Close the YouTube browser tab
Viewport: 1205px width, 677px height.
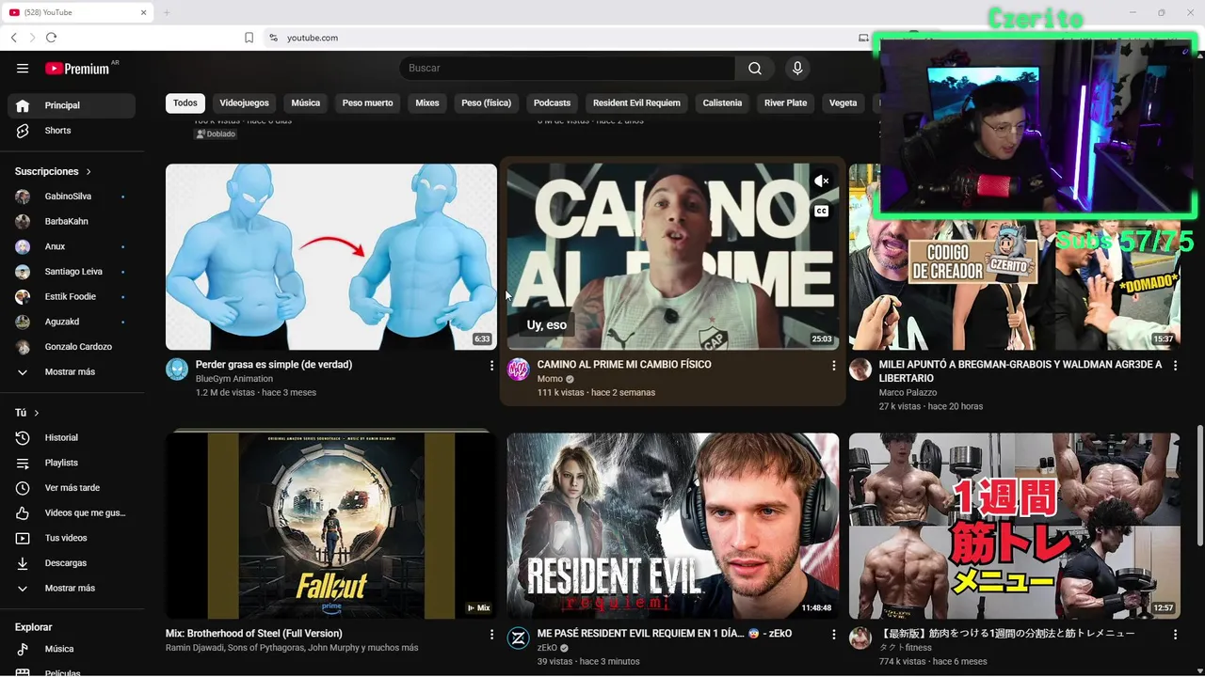click(143, 12)
